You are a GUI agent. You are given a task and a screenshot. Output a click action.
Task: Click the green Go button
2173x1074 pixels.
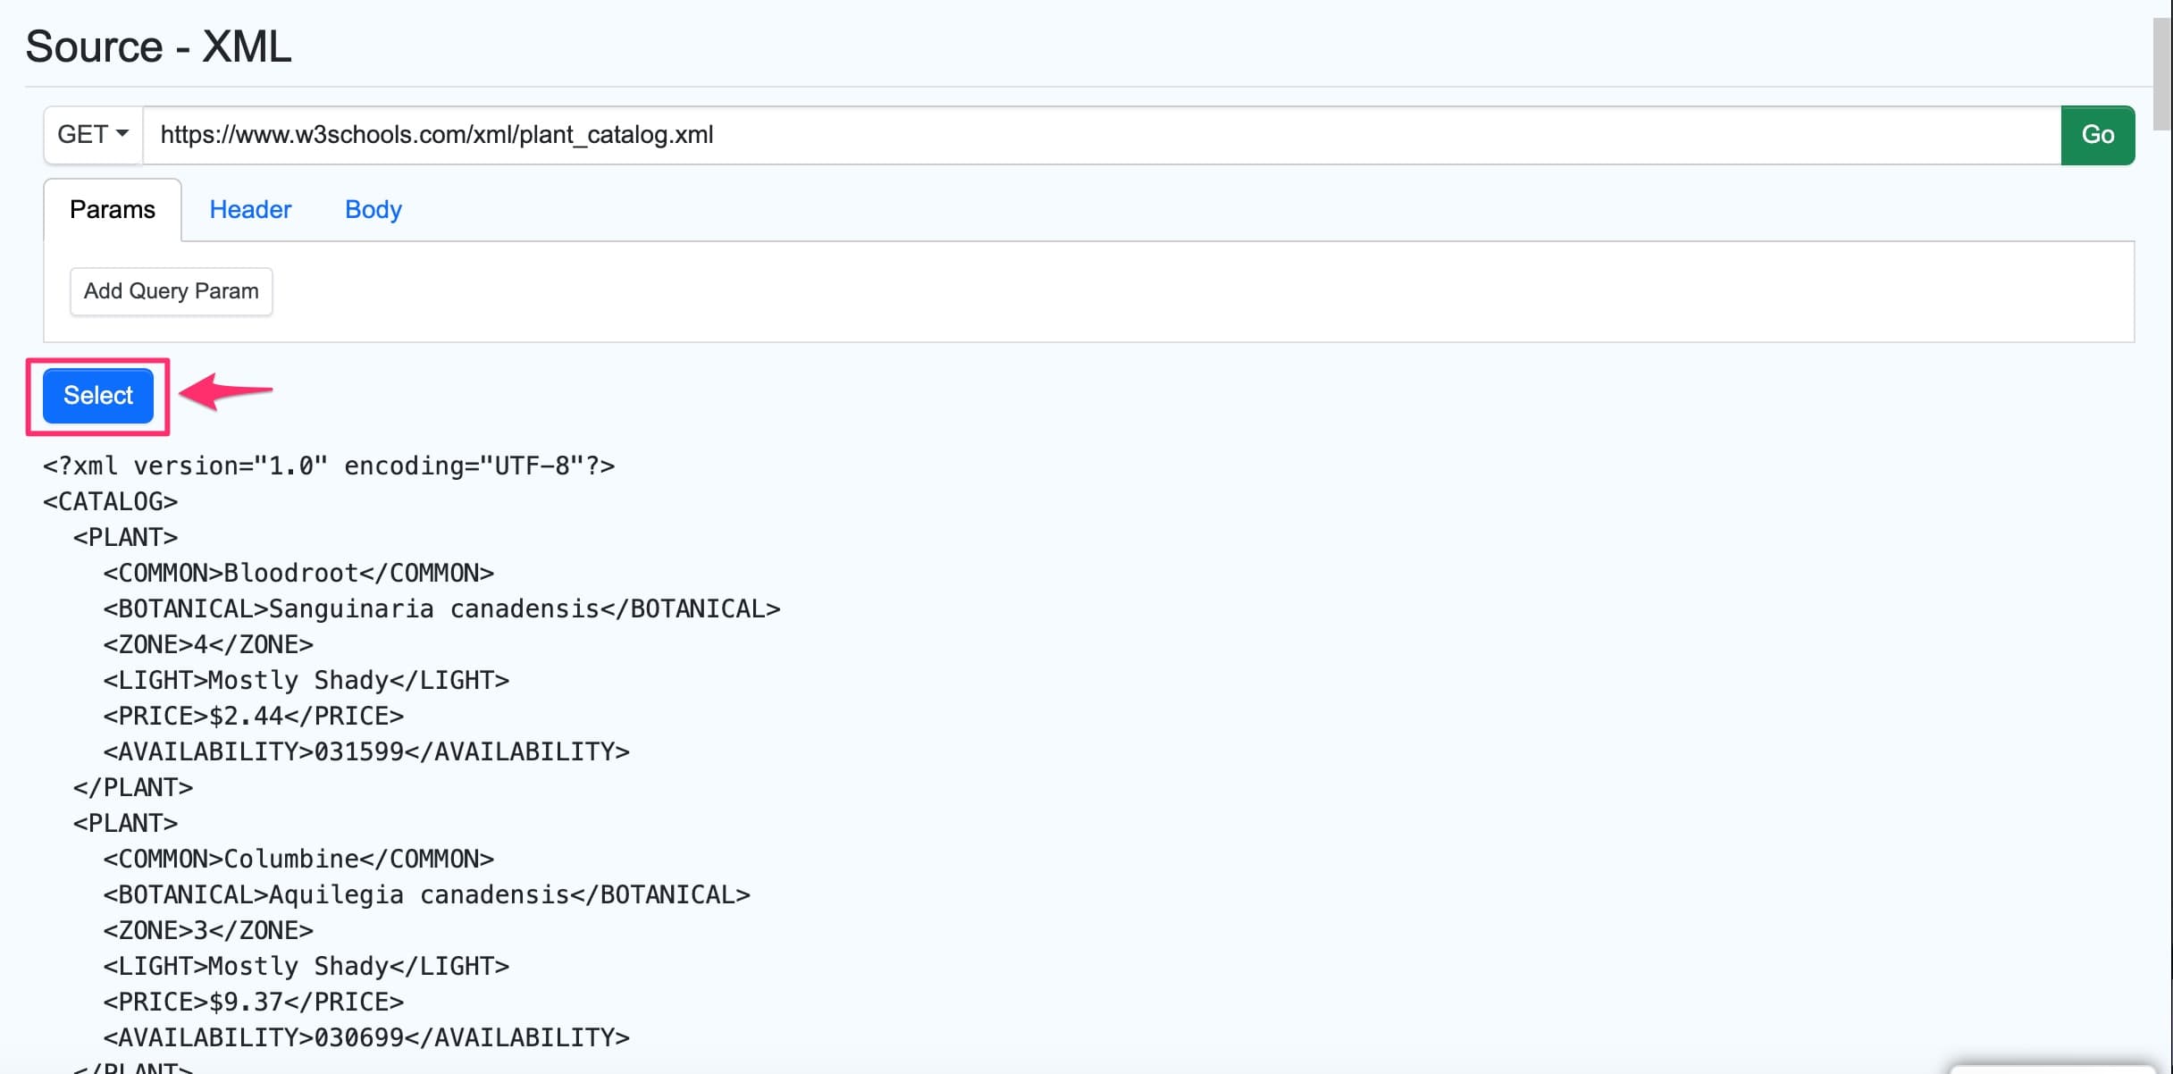[2097, 135]
